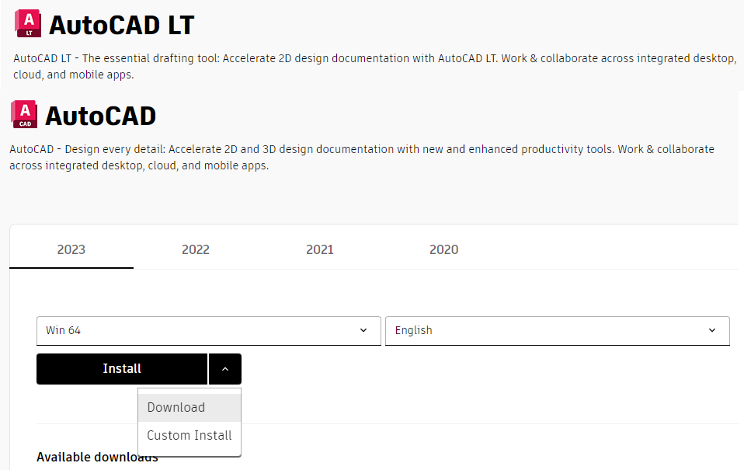Viewport: 744px width, 470px height.
Task: Collapse the Install options chevron
Action: pos(225,369)
